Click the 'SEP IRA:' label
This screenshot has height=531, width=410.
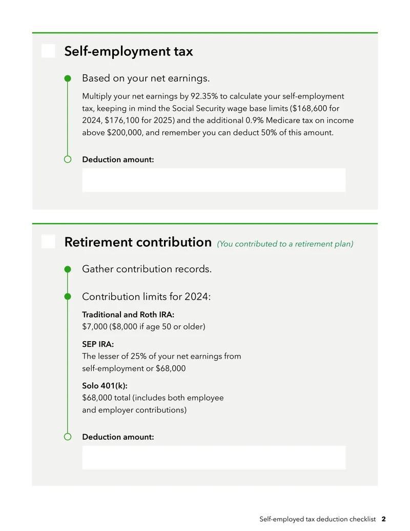click(x=98, y=344)
